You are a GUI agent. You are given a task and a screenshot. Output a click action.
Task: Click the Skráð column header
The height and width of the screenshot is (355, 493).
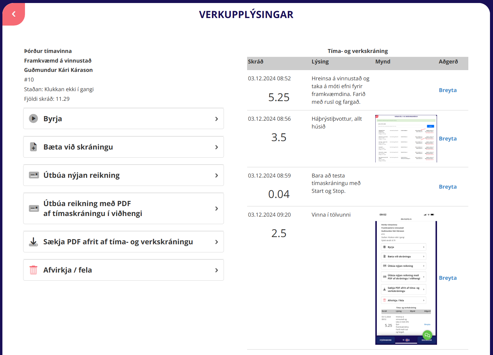(x=256, y=62)
